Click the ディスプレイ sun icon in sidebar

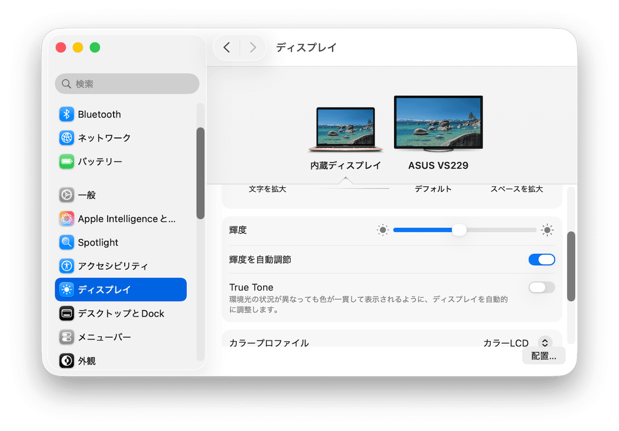67,290
